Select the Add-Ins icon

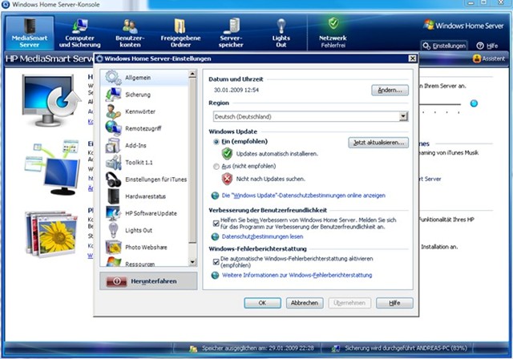113,146
